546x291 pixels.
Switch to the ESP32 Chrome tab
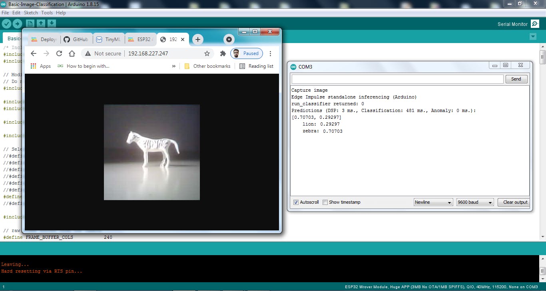pos(140,39)
